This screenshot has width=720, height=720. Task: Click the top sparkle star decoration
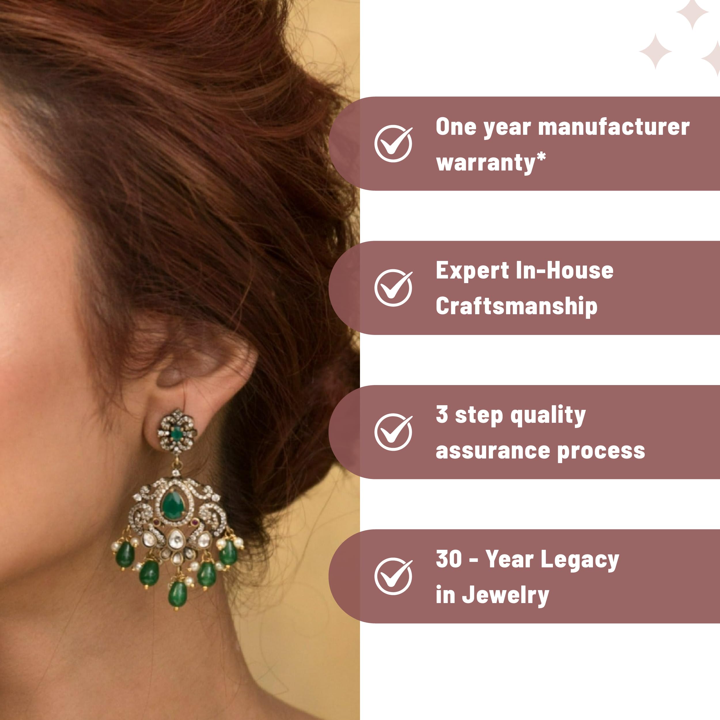[692, 14]
